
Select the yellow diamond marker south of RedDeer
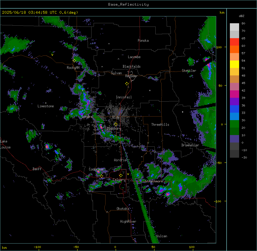[127, 83]
